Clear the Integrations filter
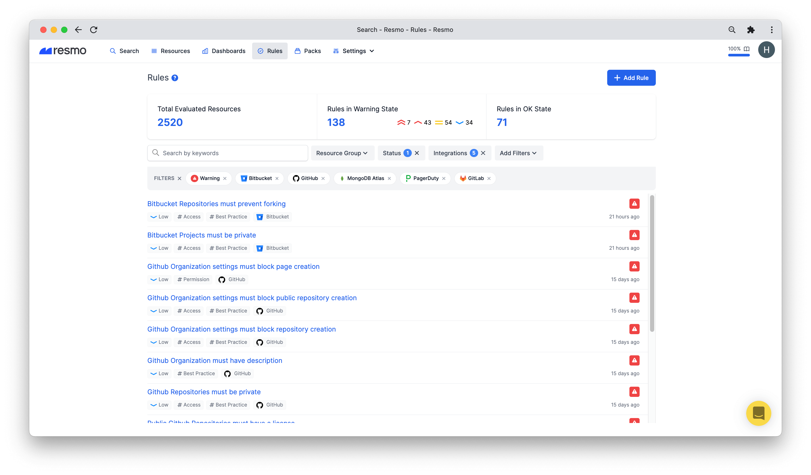Image resolution: width=811 pixels, height=475 pixels. (483, 153)
